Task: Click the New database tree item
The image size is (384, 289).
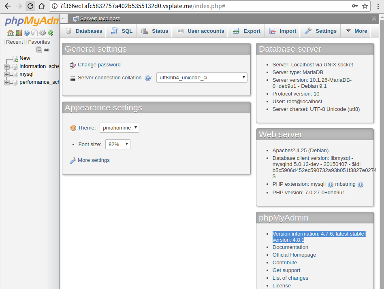Action: (25, 58)
